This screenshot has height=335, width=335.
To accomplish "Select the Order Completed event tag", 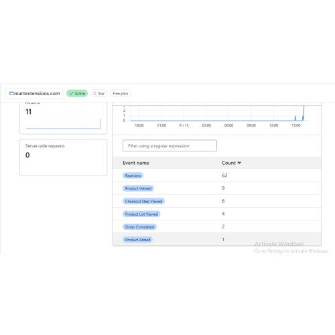I will pyautogui.click(x=139, y=226).
